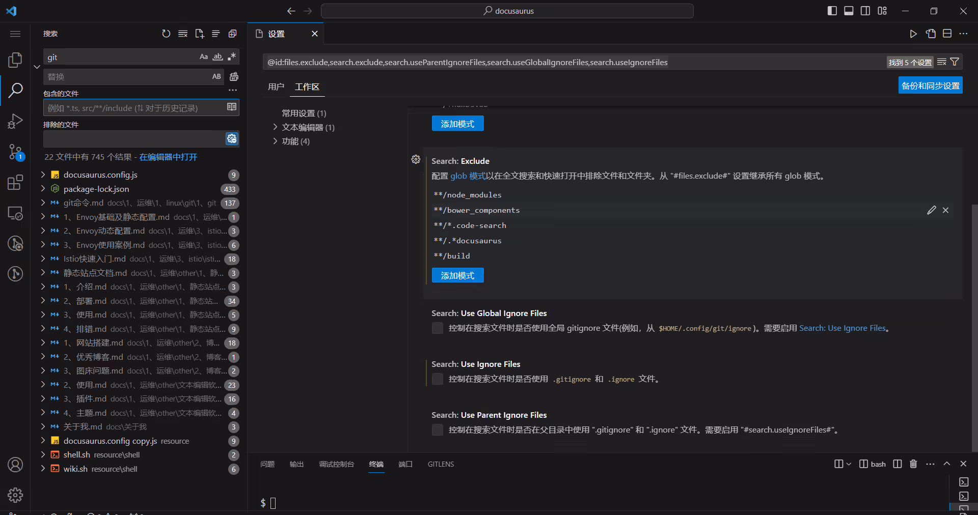
Task: Open the 输出 panel tab
Action: tap(296, 464)
